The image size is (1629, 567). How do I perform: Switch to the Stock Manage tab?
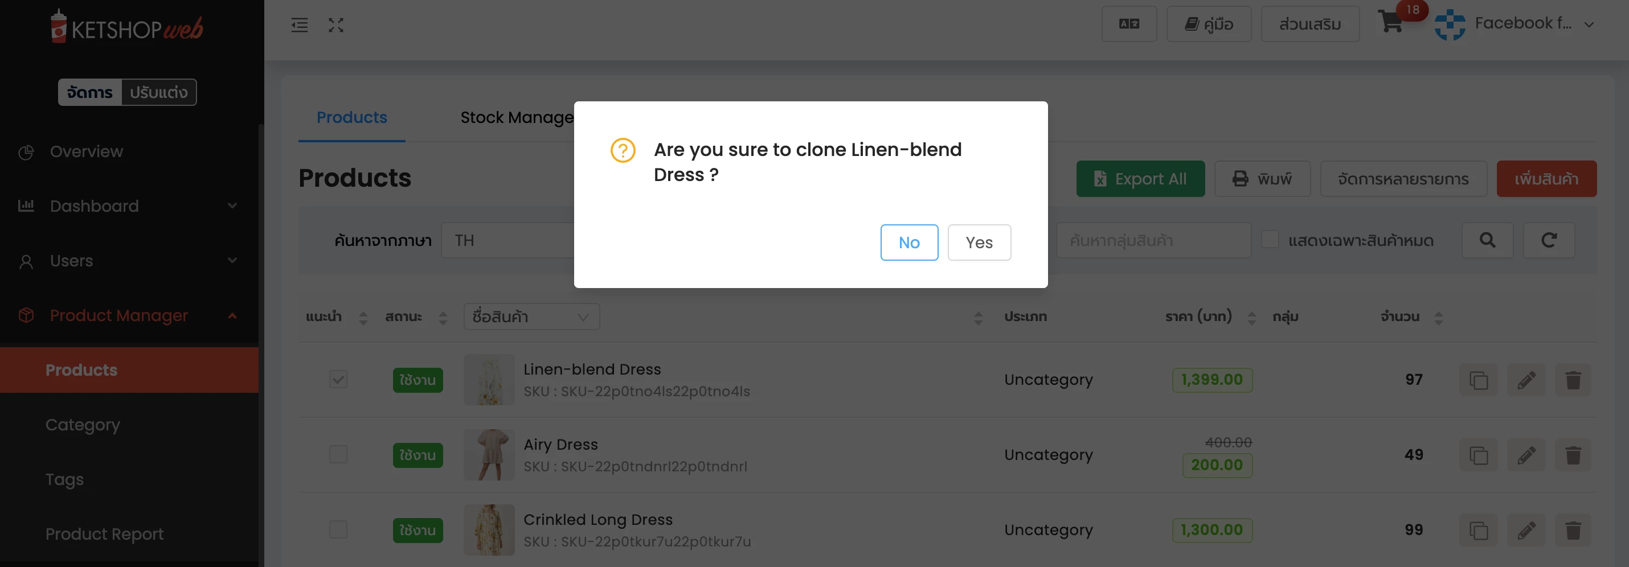[517, 118]
